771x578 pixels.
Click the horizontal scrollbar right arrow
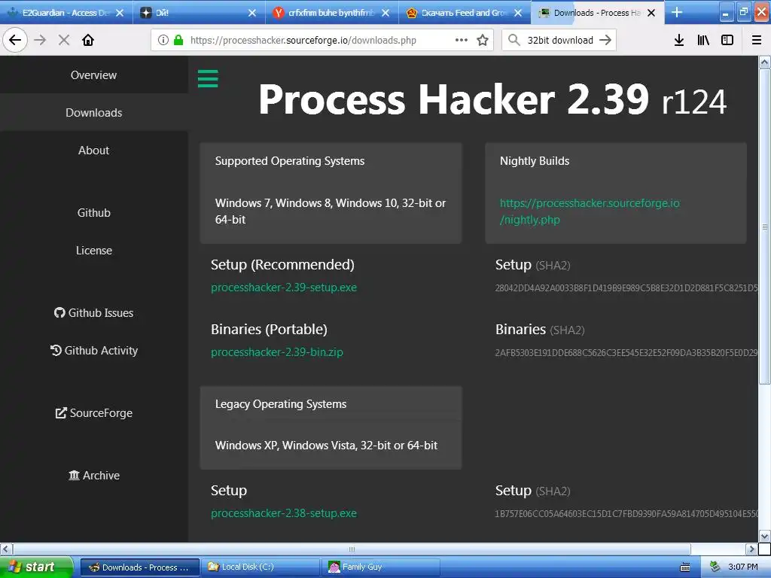pyautogui.click(x=751, y=549)
